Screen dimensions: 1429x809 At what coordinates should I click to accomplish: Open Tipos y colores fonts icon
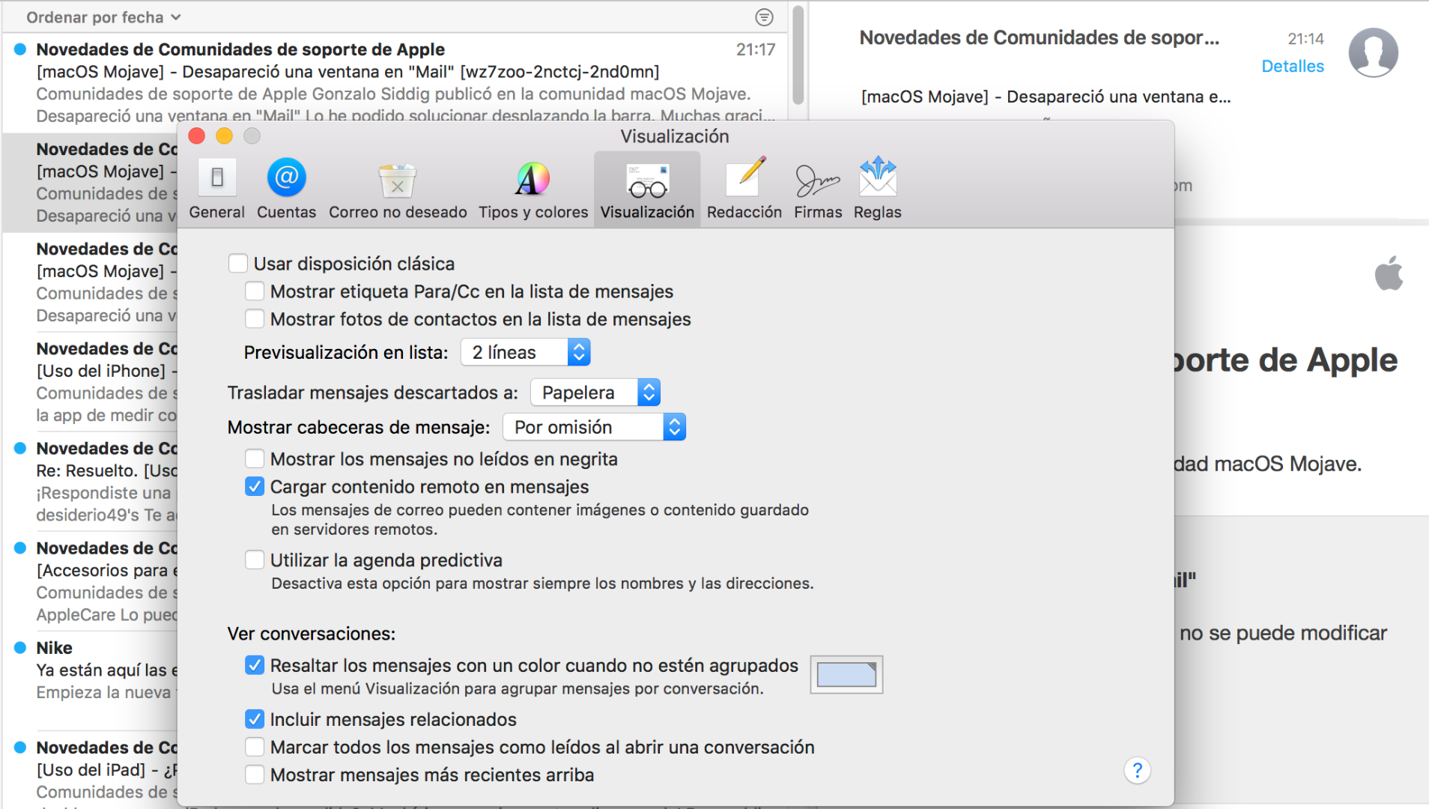coord(533,180)
